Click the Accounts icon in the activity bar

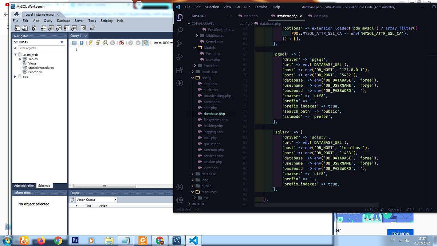pyautogui.click(x=180, y=187)
